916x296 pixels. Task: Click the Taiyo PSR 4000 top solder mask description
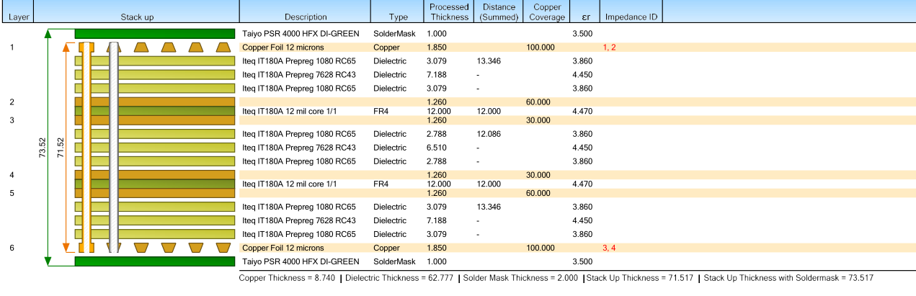point(301,34)
